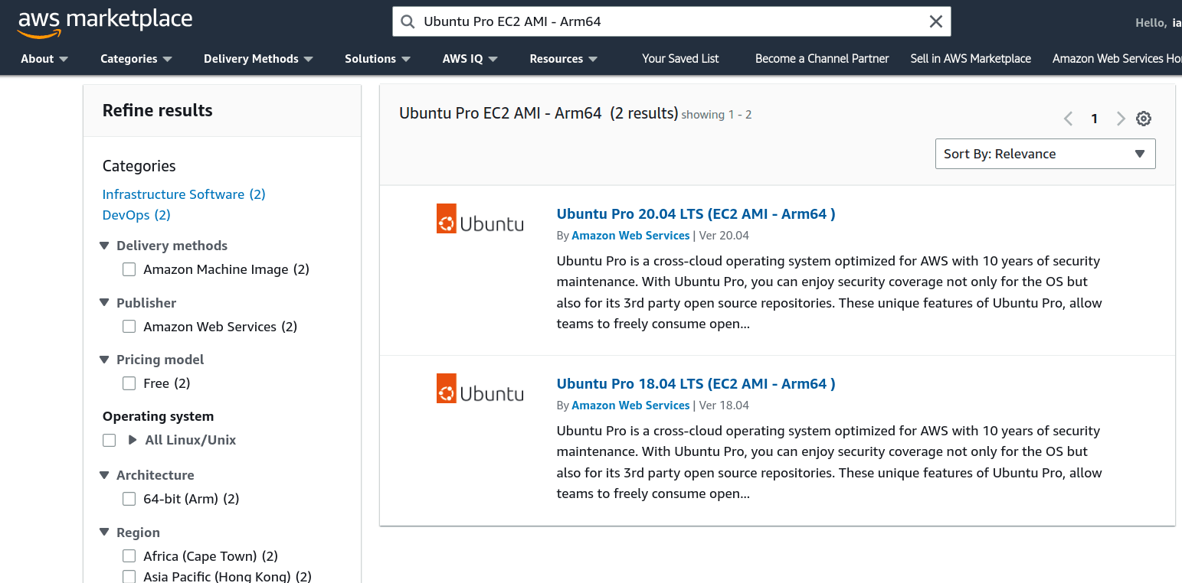Check the All Linux/Unix checkbox
Viewport: 1182px width, 583px height.
pos(110,440)
